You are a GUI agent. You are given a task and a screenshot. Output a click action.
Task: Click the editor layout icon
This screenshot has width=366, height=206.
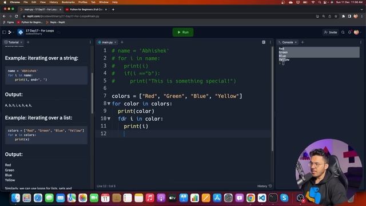(264, 42)
